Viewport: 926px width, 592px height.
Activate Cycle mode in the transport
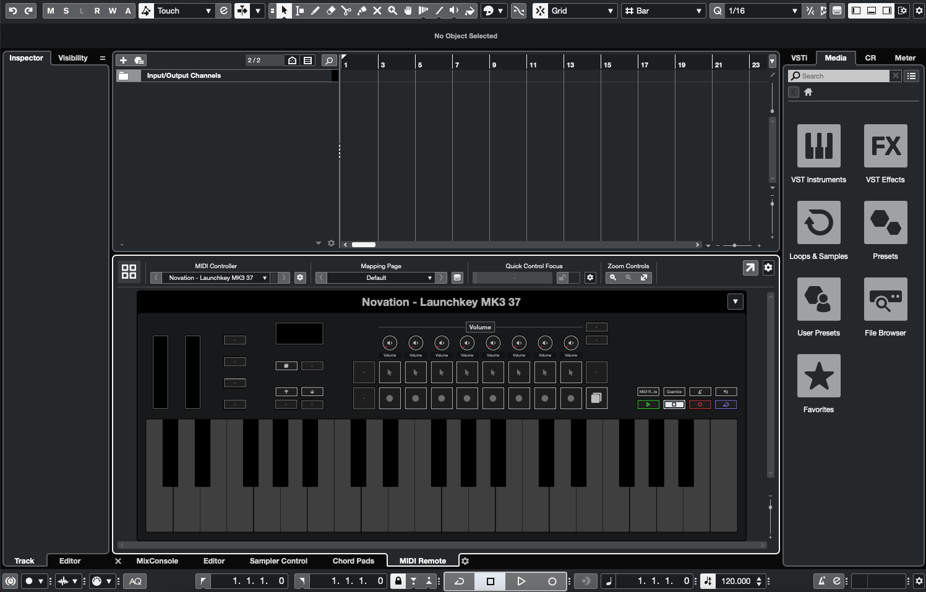pos(459,581)
